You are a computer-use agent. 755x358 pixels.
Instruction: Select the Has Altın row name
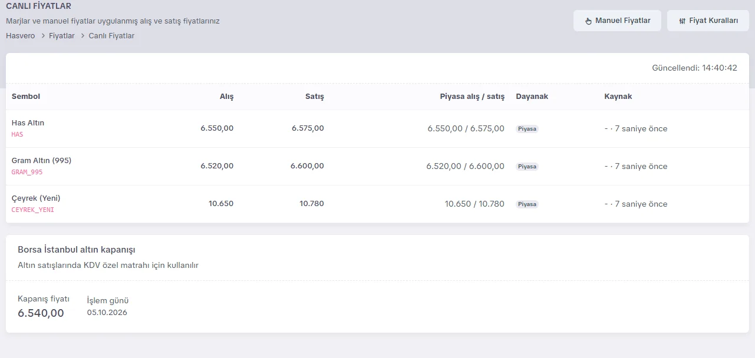coord(28,123)
